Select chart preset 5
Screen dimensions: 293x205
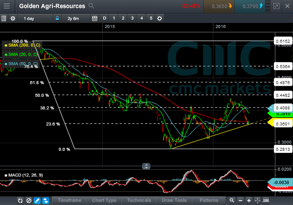point(151,18)
